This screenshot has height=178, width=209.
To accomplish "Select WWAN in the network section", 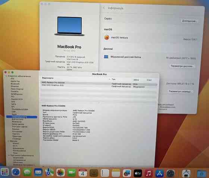I will pos(16,143).
